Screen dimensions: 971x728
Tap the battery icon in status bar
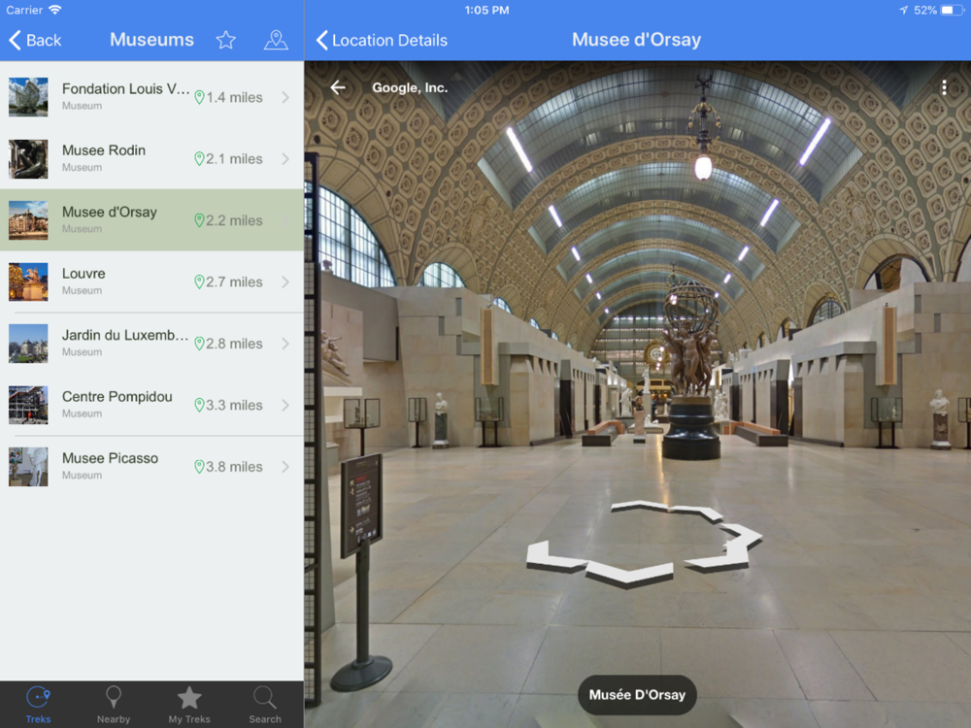(953, 10)
